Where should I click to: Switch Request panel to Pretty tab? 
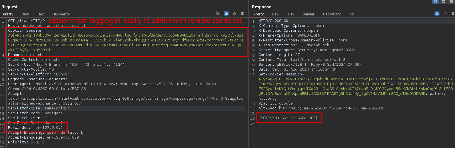(8, 14)
